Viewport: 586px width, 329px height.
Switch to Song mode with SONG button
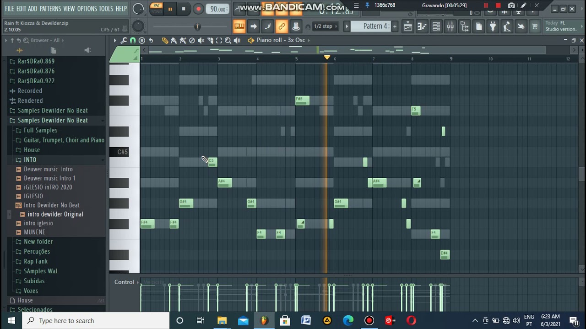tap(157, 12)
